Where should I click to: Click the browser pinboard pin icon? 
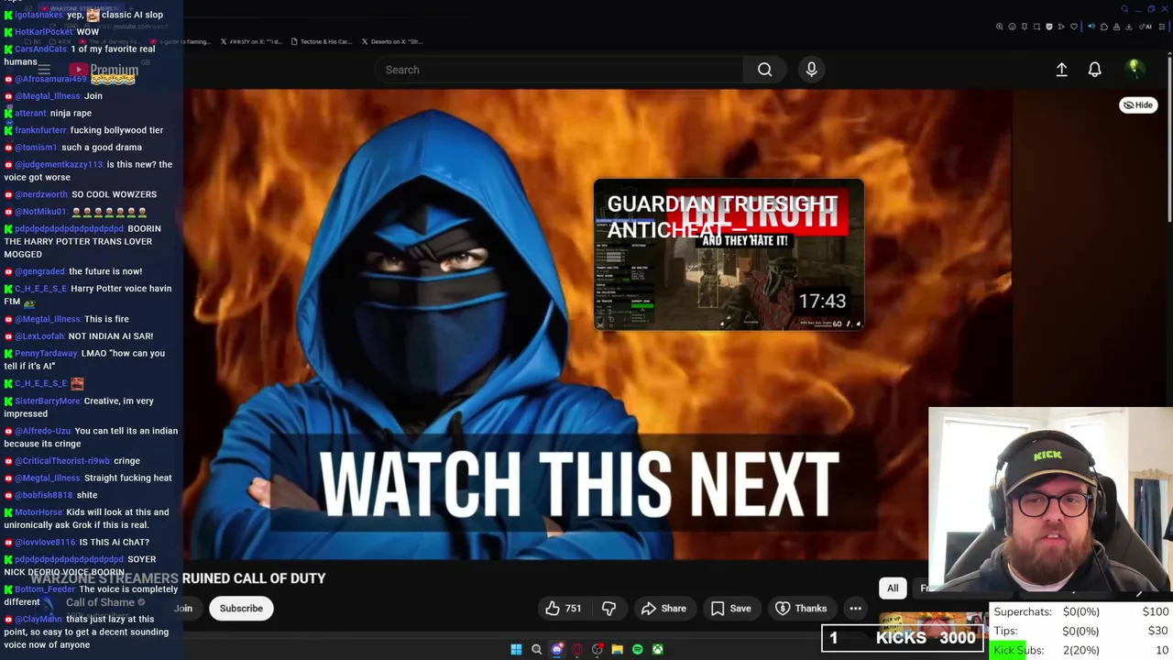point(1025,27)
